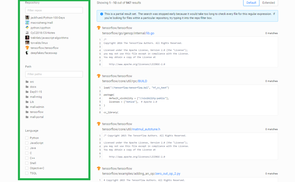Click tensorflow/tensorflow heading above zero_out_op_2.py
Viewport: 295px width, 182px height.
click(x=117, y=168)
